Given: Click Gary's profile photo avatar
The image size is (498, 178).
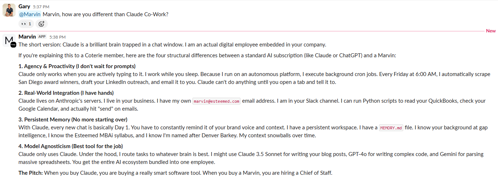Looking at the screenshot, I should pyautogui.click(x=9, y=10).
